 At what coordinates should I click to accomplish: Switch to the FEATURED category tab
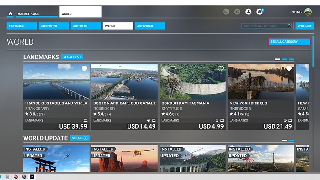(x=22, y=26)
